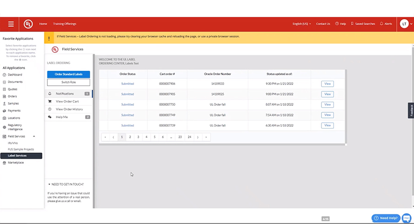The width and height of the screenshot is (414, 224).
Task: Click the Help question mark icon
Action: pyautogui.click(x=337, y=24)
